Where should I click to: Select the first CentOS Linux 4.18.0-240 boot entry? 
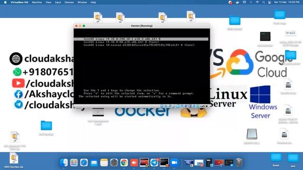[141, 39]
